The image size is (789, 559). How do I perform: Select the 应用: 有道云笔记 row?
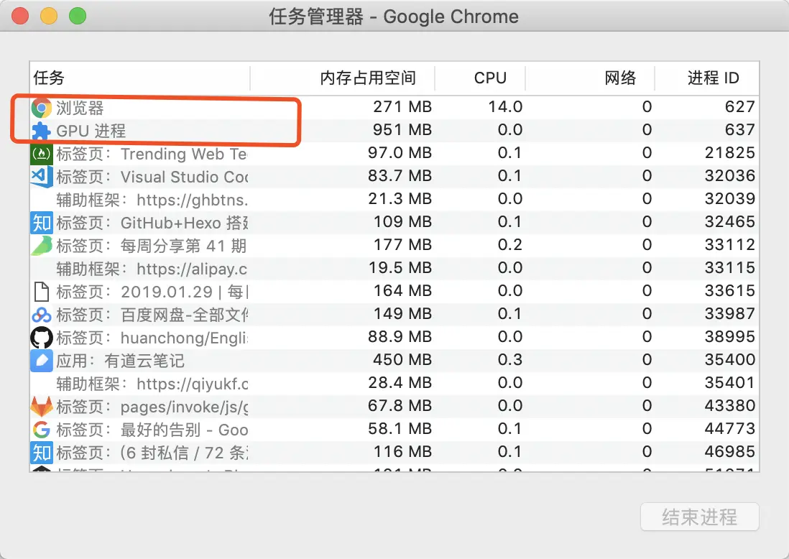[x=394, y=360]
